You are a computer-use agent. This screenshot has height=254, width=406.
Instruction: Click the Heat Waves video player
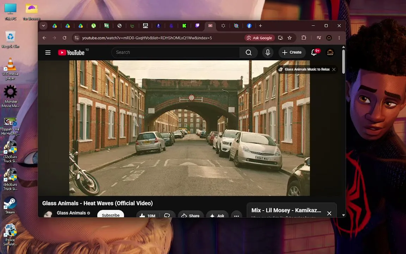[190, 128]
